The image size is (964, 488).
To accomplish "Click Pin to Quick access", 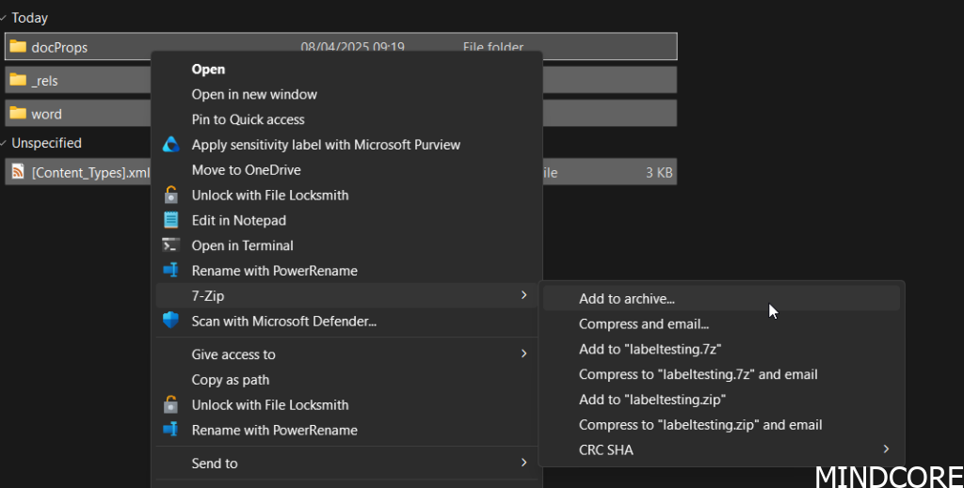I will coord(248,119).
